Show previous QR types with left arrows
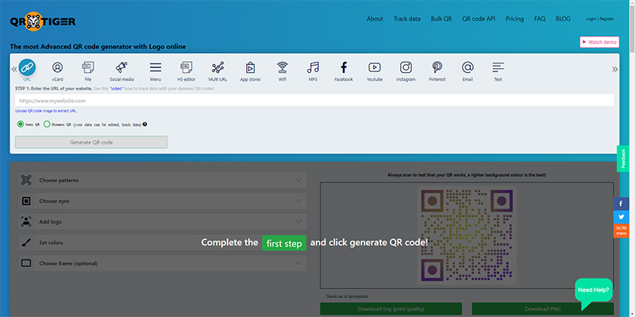 tap(14, 69)
